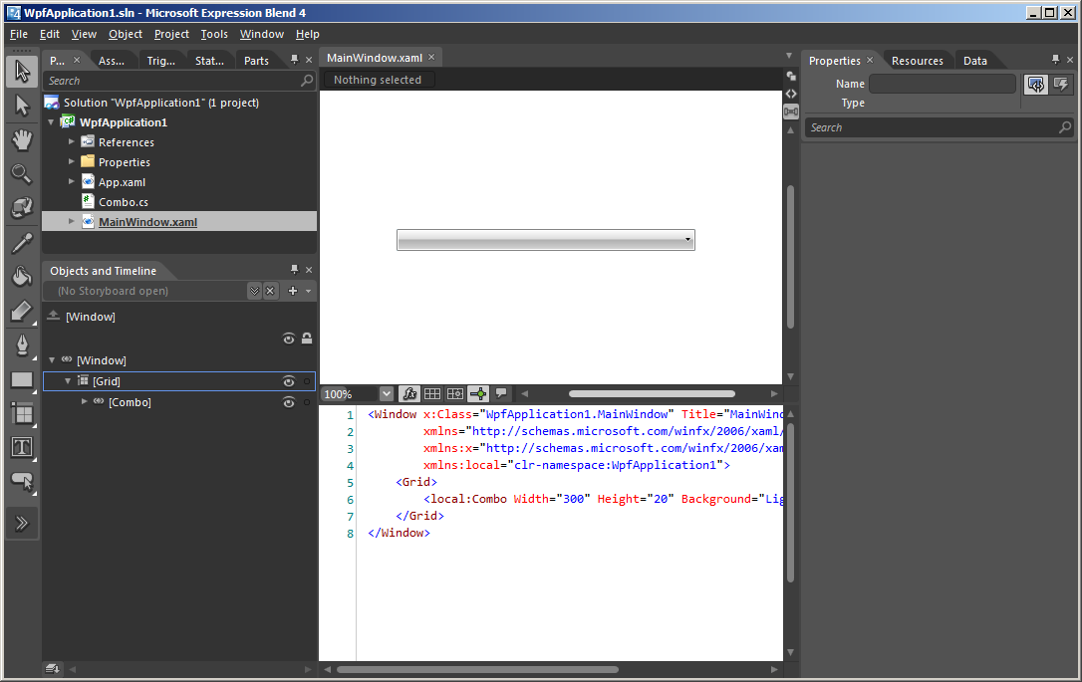Activate the Zoom magnifier tool

coord(22,174)
